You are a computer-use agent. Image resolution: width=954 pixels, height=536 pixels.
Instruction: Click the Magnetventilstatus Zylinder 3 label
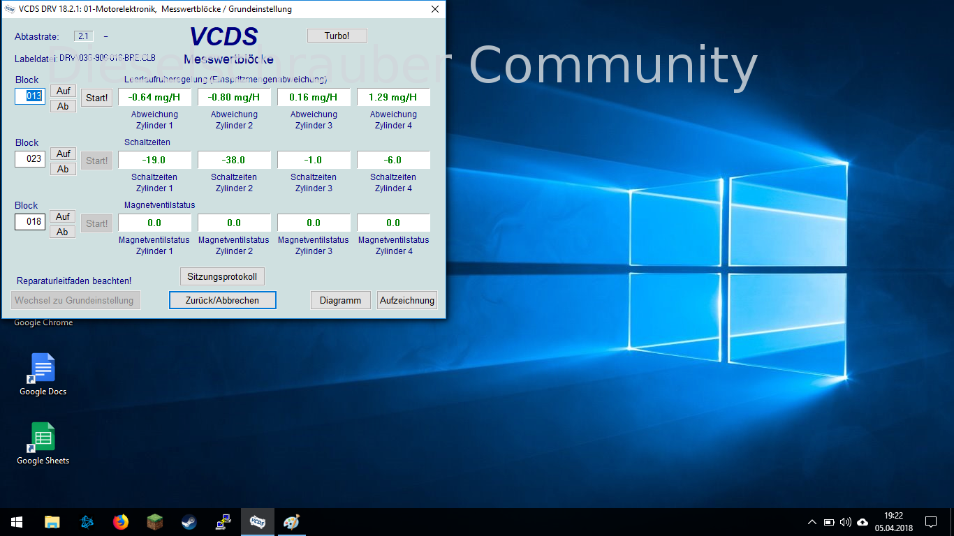(x=314, y=246)
